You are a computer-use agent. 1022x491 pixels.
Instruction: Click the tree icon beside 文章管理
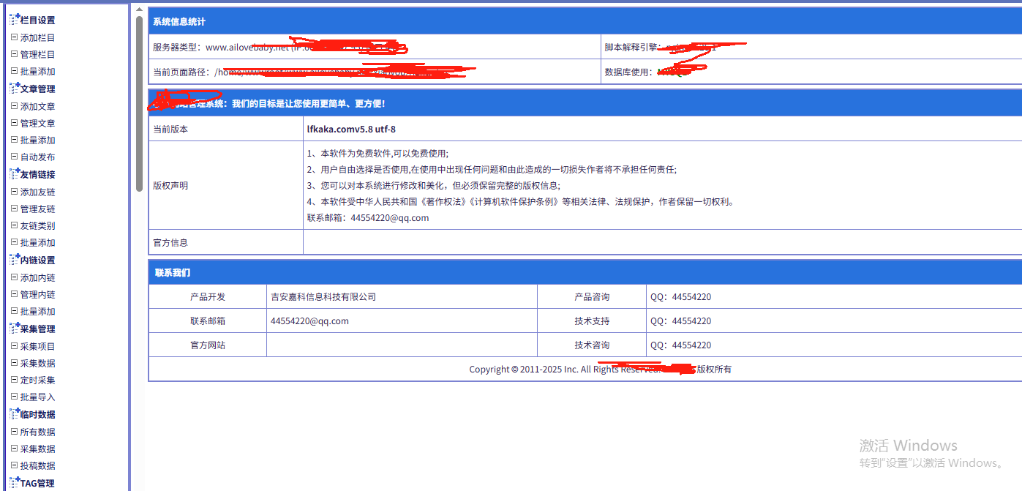coord(14,89)
